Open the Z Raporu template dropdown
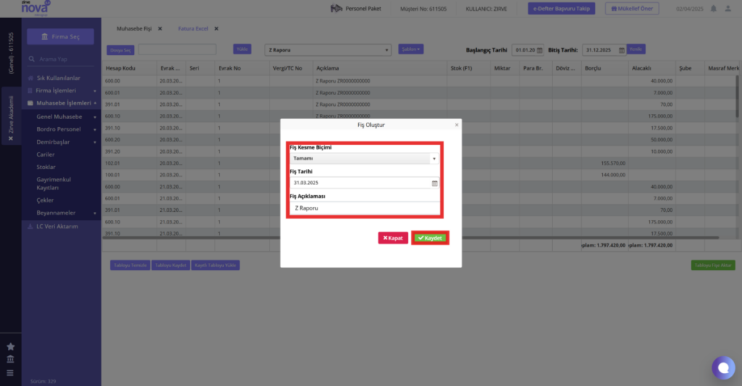This screenshot has height=386, width=742. point(328,50)
